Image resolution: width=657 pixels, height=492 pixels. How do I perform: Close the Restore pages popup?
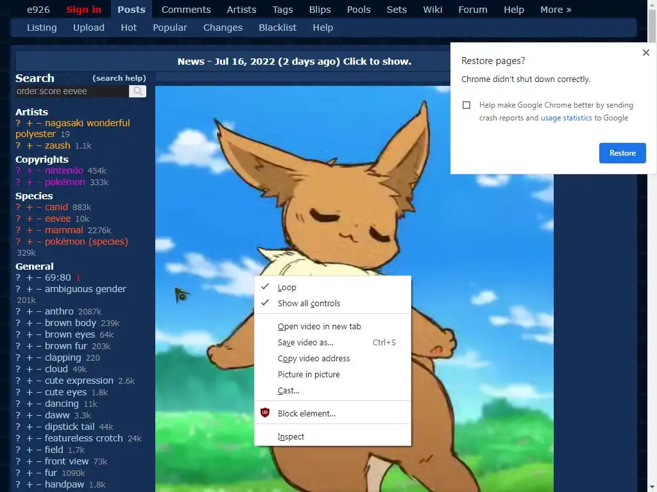(x=645, y=53)
